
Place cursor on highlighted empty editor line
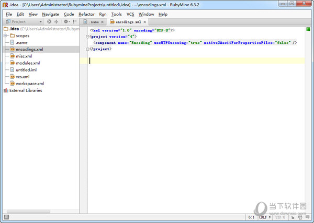pos(196,61)
